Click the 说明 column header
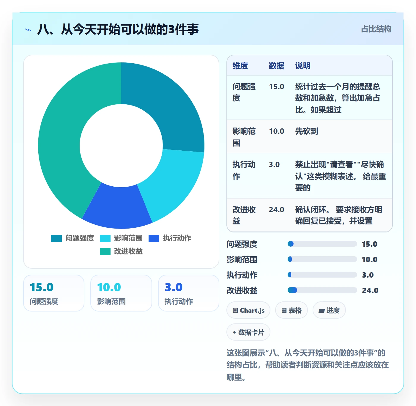416x406 pixels. tap(303, 66)
